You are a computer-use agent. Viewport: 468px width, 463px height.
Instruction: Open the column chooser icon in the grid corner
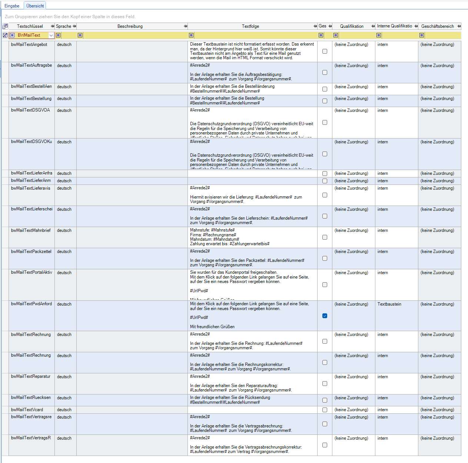5,26
